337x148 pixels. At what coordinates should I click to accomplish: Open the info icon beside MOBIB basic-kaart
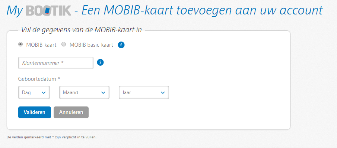coord(121,45)
